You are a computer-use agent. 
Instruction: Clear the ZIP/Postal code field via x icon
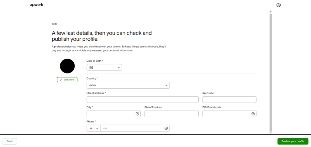coord(253,114)
